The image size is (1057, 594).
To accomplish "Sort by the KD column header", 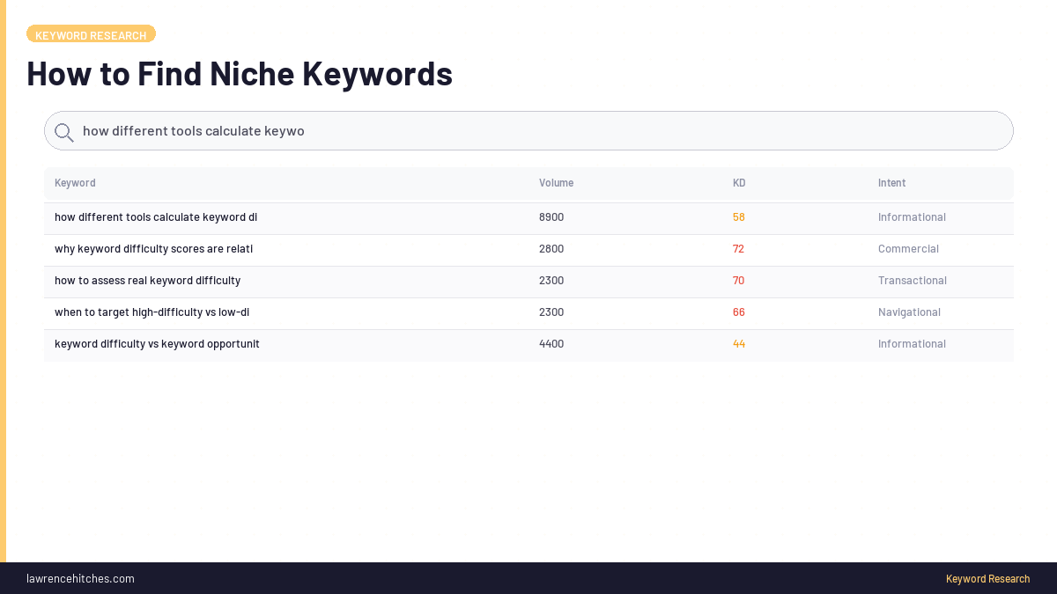I will tap(738, 182).
